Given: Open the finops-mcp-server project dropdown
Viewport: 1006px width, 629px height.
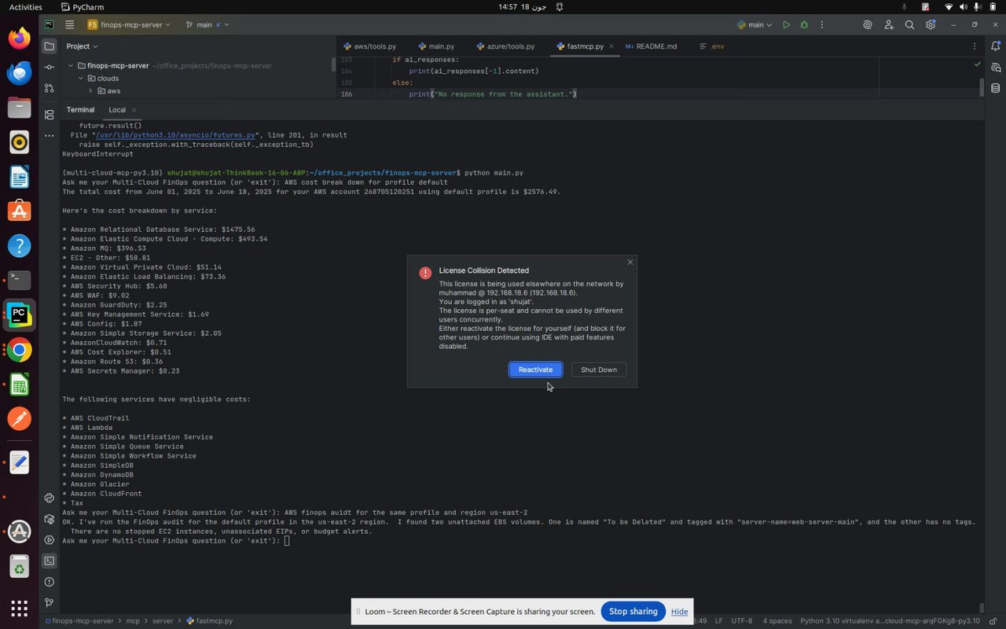Looking at the screenshot, I should click(x=129, y=25).
